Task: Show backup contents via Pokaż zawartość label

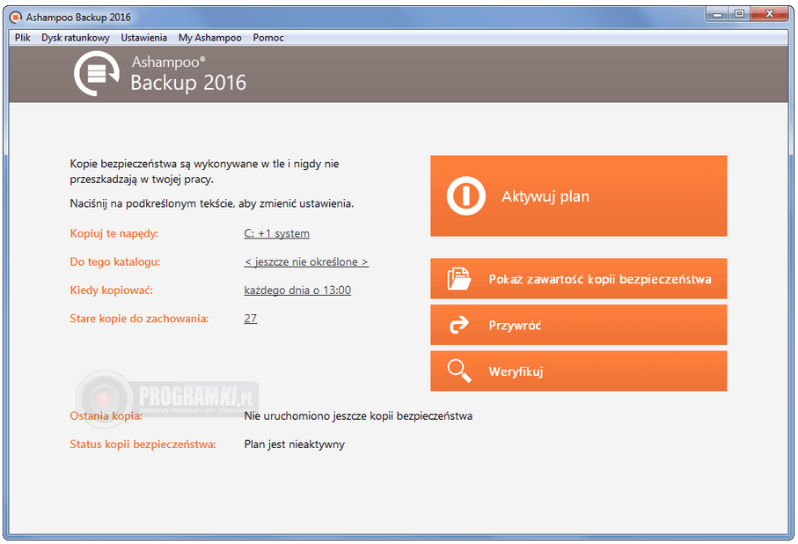Action: [x=599, y=279]
